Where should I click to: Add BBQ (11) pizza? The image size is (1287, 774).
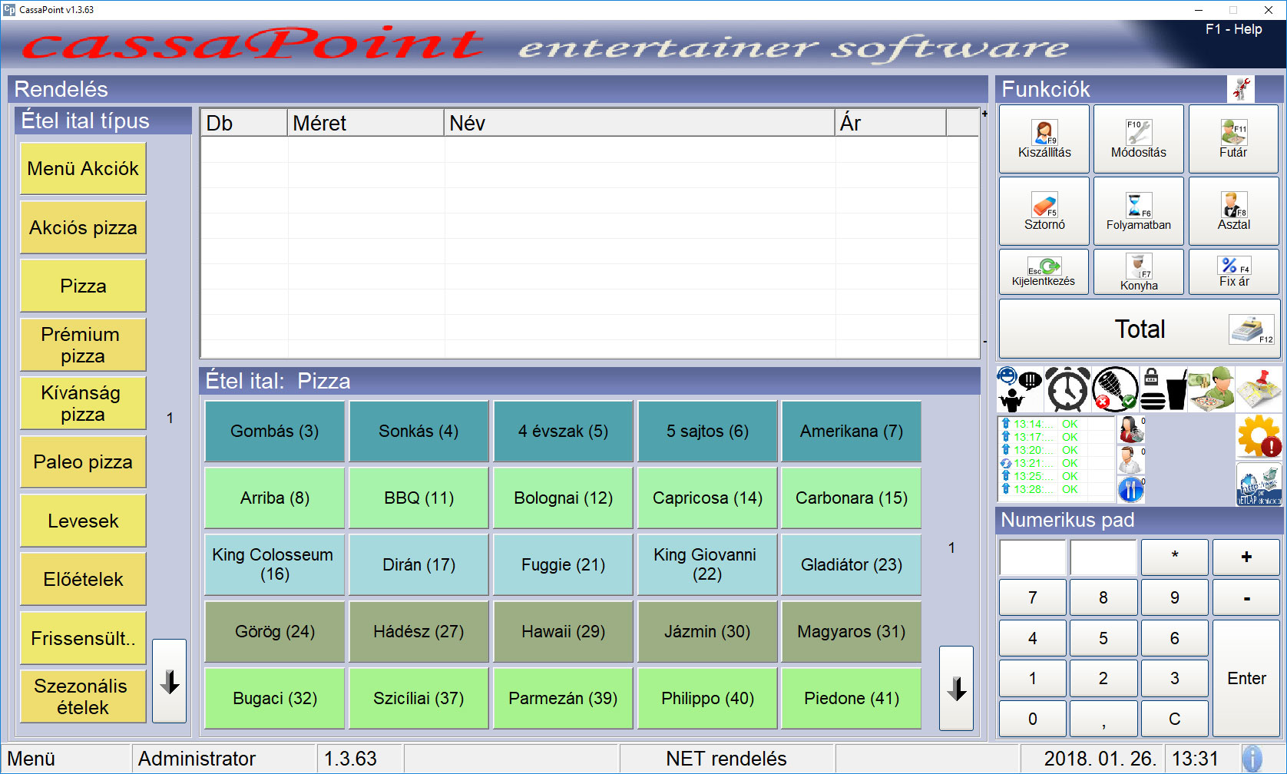pos(419,498)
